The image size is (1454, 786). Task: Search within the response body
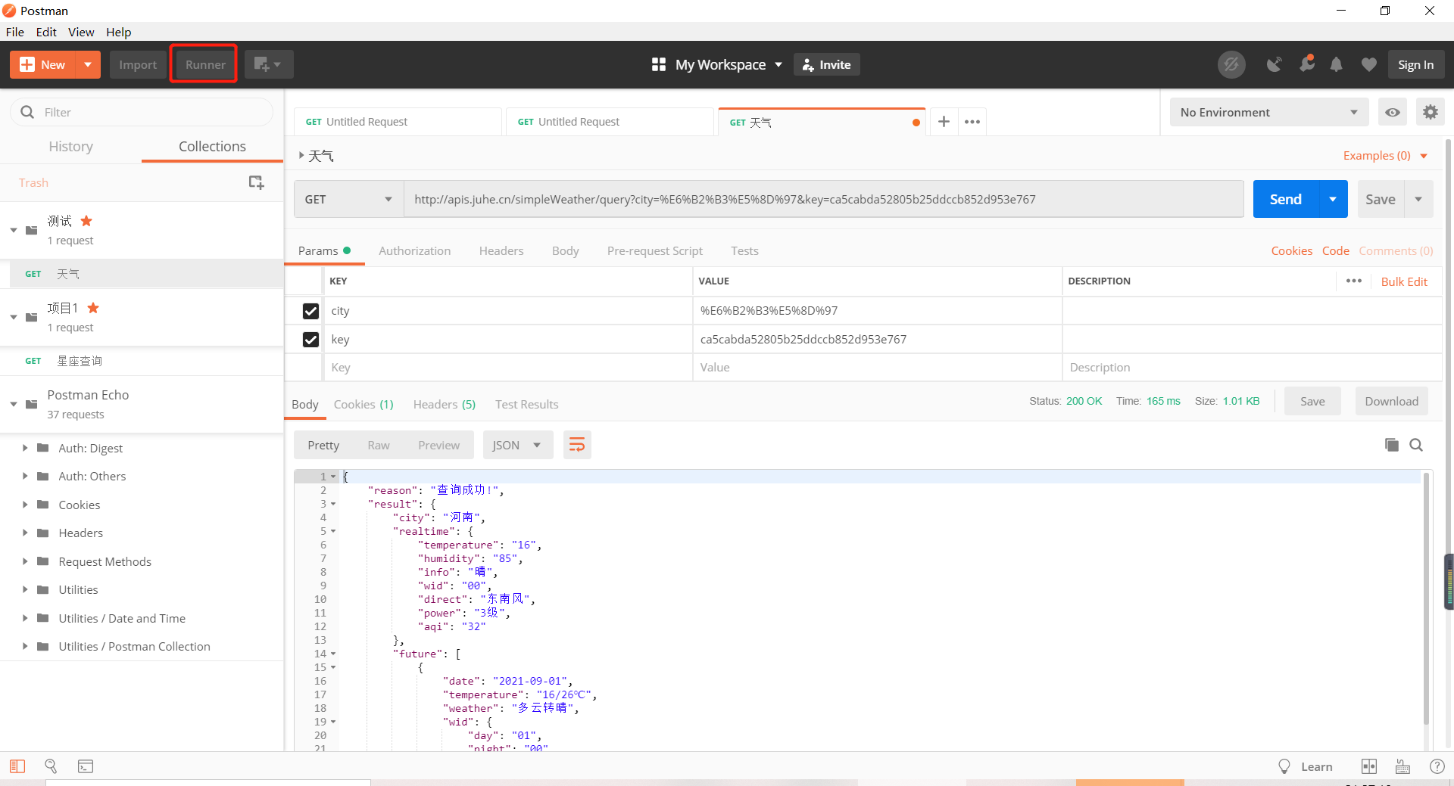tap(1416, 445)
